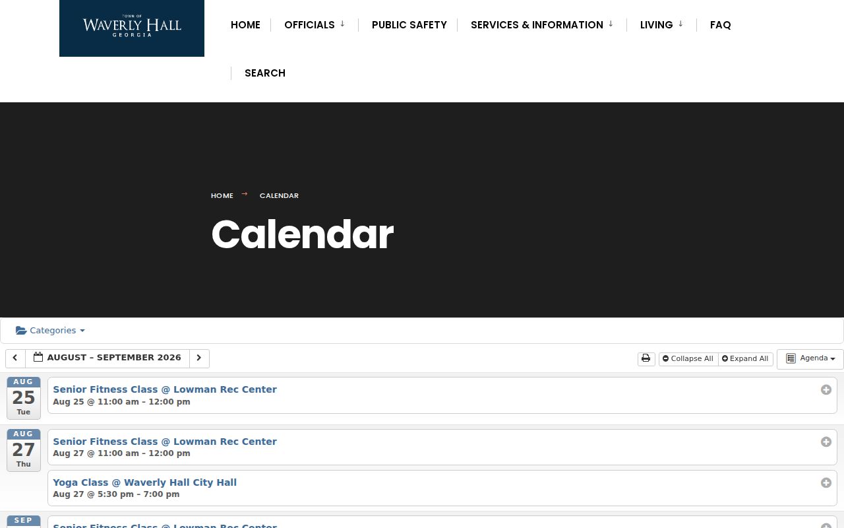
Task: Go to the next calendar period
Action: pos(199,358)
